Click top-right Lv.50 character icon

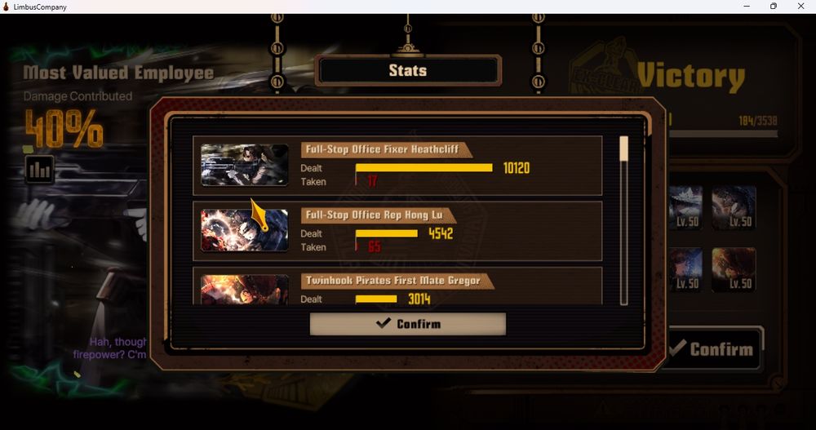[x=734, y=208]
